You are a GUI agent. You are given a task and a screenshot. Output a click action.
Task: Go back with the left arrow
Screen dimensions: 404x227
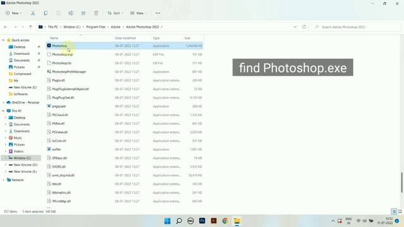tap(6, 26)
